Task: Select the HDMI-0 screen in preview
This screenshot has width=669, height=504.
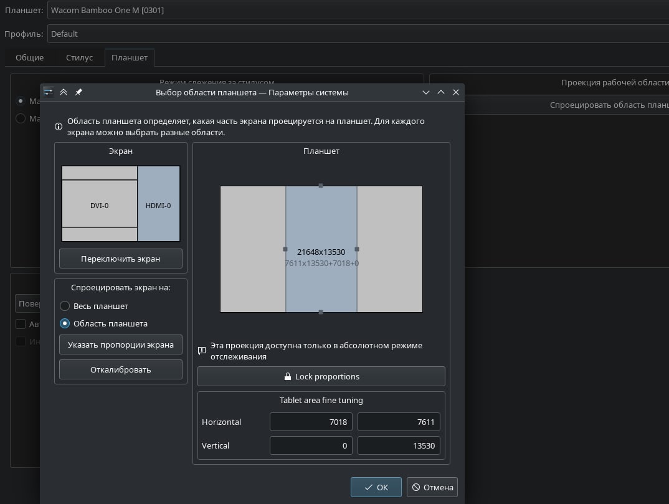Action: (158, 204)
